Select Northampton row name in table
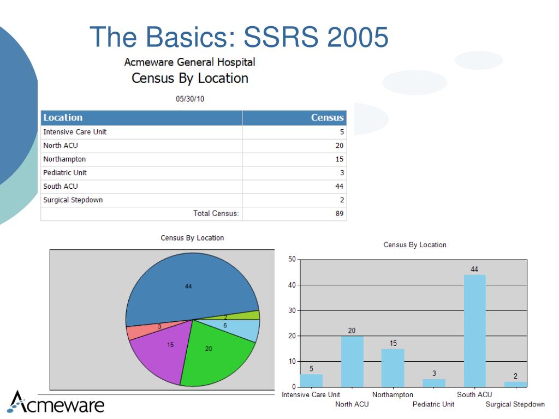This screenshot has width=559, height=419. point(64,159)
